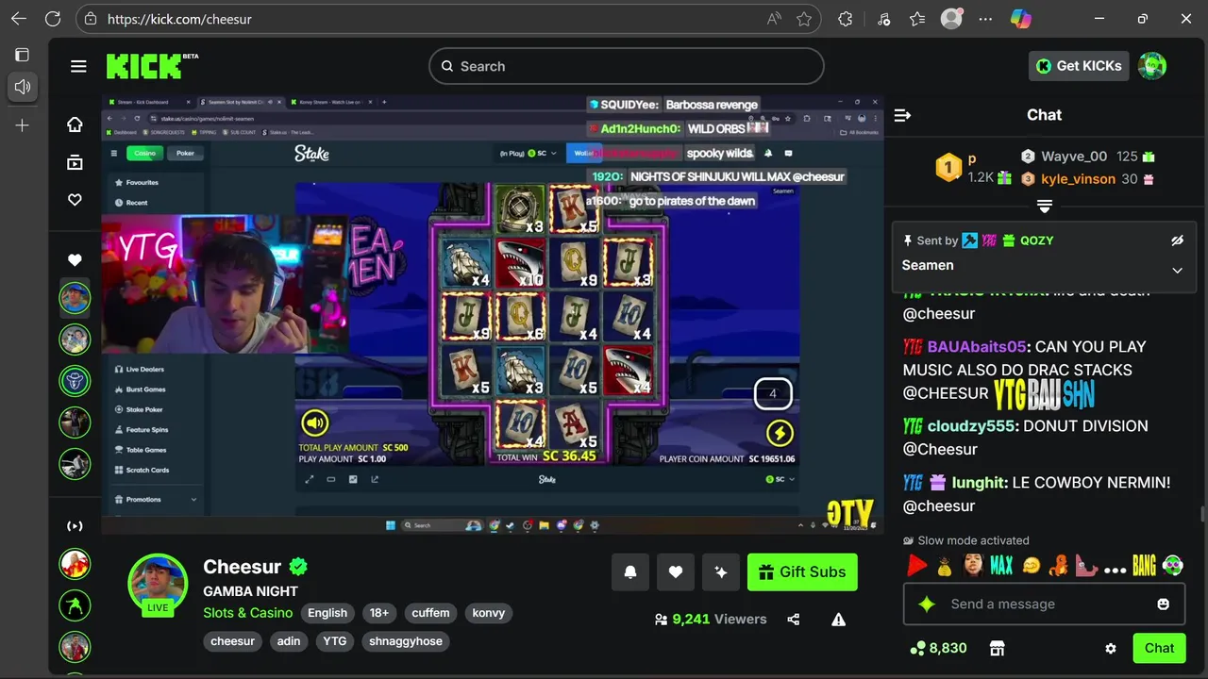Insert the orange lizard emote
The height and width of the screenshot is (679, 1208).
pyautogui.click(x=1059, y=566)
